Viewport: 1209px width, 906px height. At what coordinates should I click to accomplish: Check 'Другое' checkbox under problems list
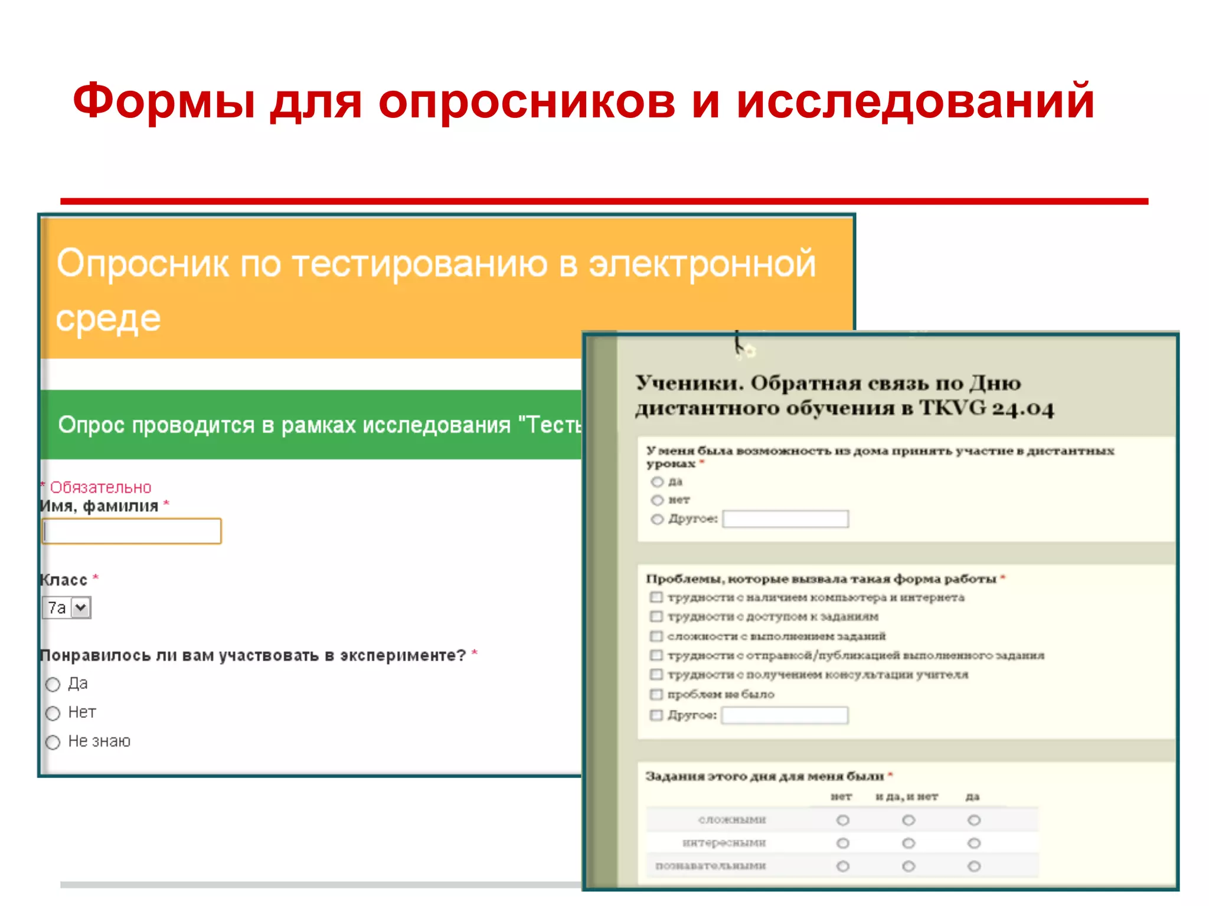656,715
